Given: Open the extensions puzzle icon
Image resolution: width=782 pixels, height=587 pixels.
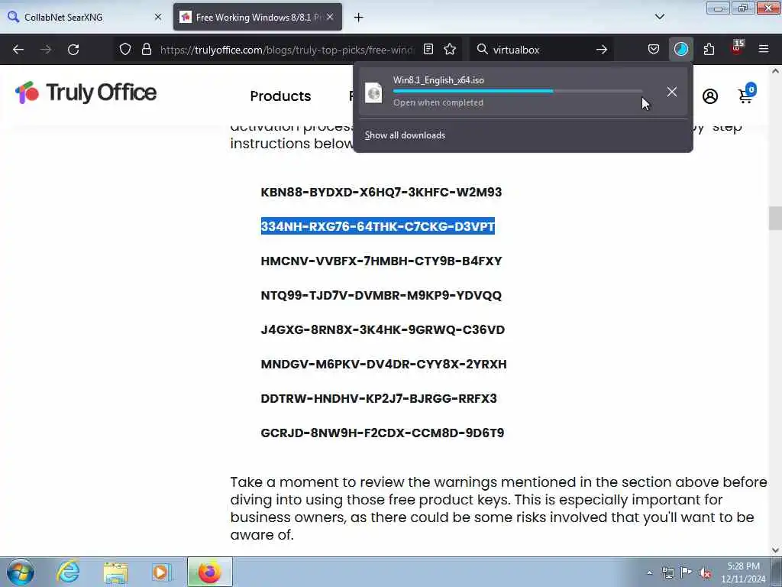Looking at the screenshot, I should (x=709, y=50).
